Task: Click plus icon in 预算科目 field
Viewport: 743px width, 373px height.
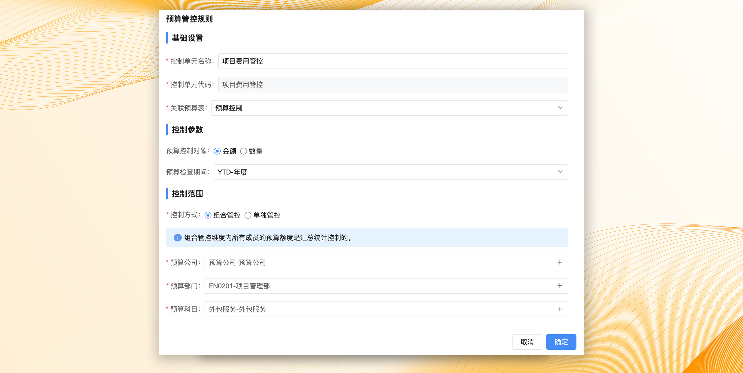Action: coord(559,309)
